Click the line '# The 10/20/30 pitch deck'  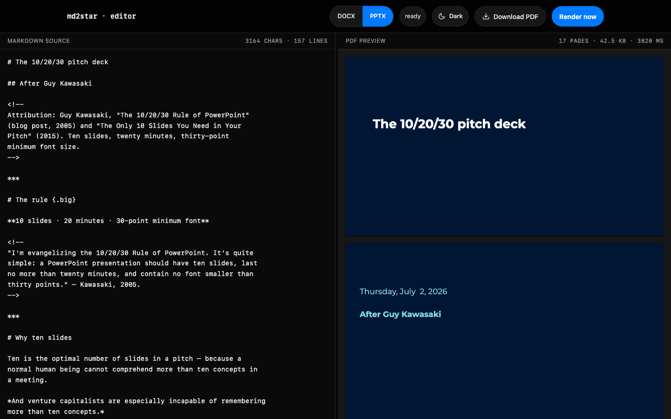[58, 62]
